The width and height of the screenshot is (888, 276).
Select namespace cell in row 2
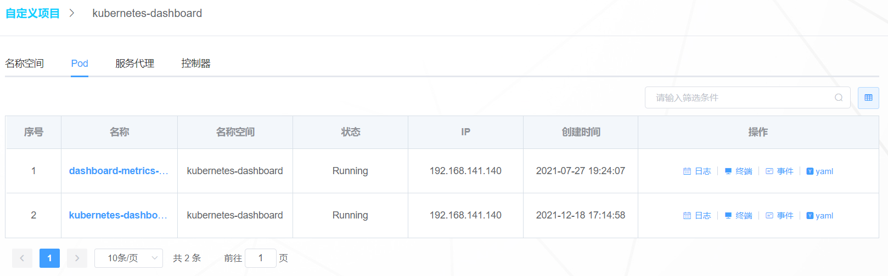(235, 215)
